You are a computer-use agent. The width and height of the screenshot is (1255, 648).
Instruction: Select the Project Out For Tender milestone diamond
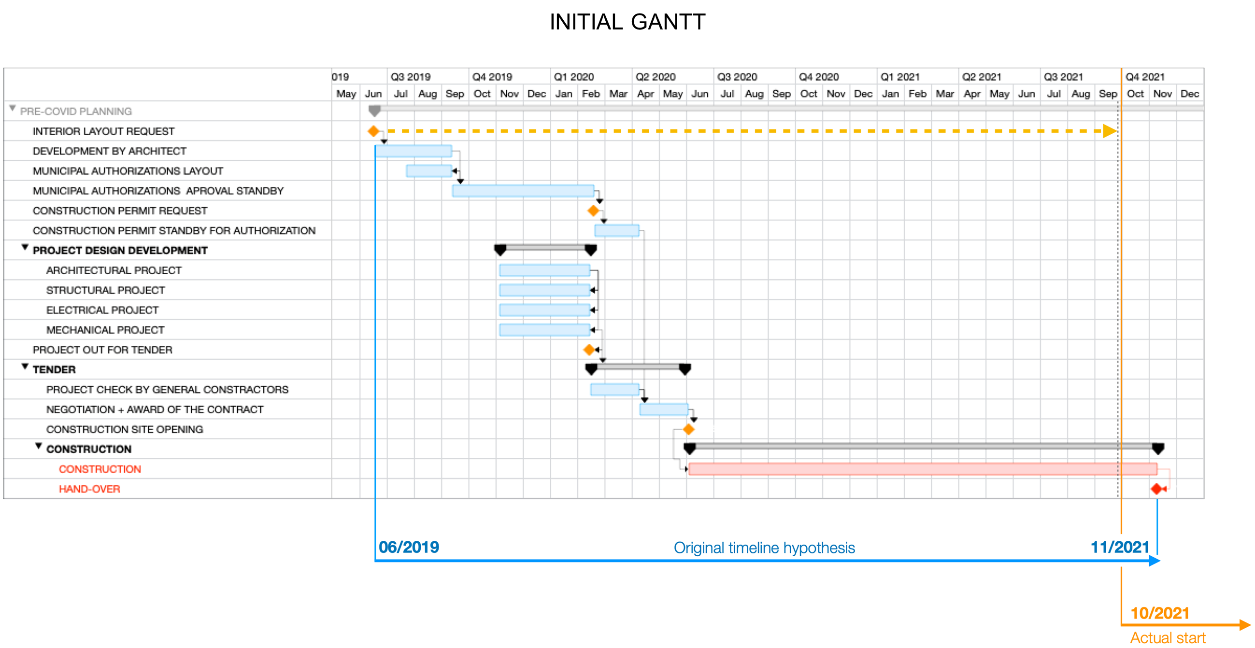pos(588,350)
